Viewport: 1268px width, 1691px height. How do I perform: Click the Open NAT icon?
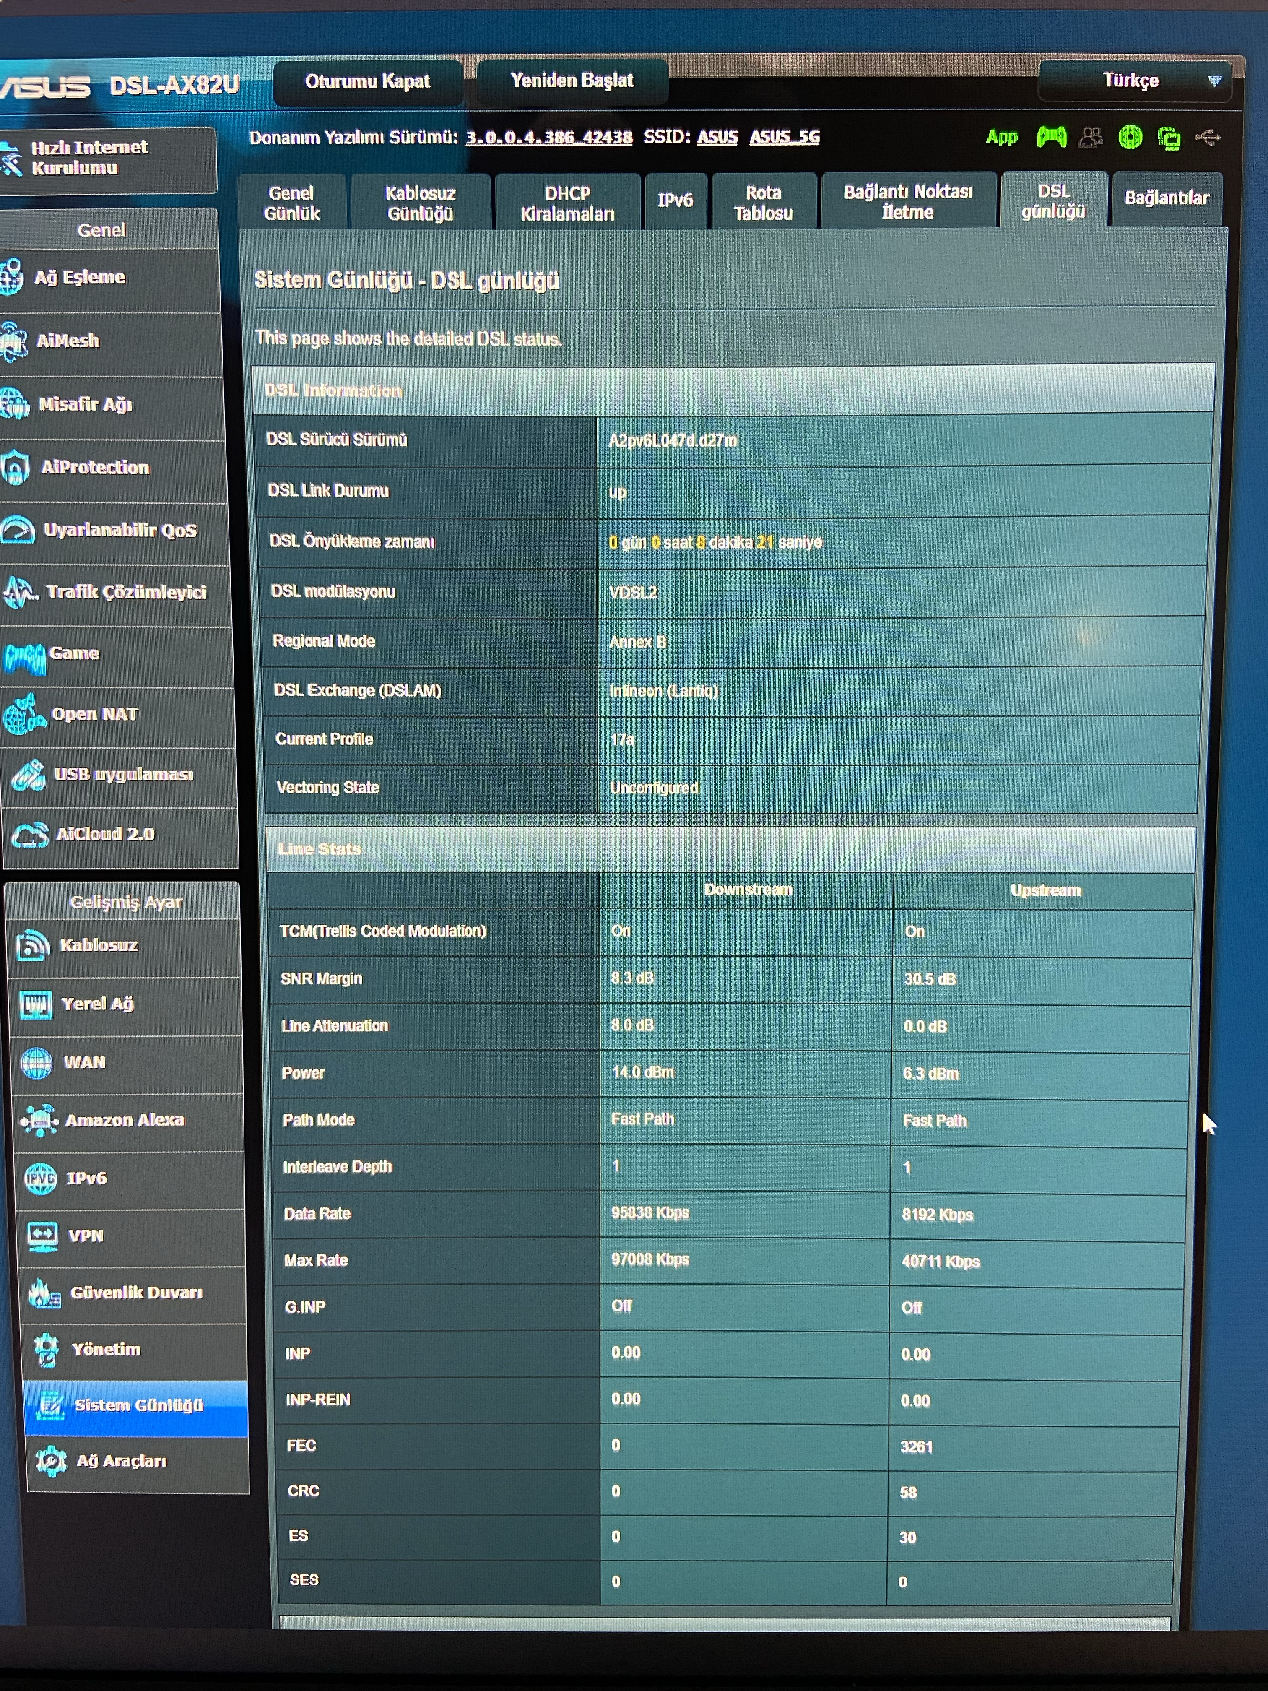point(24,714)
